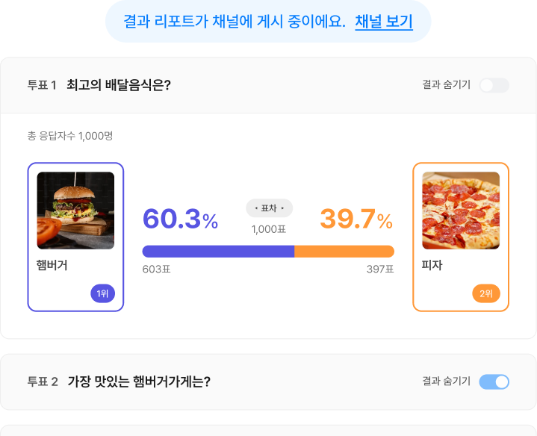
Task: Click the 603표 vote count
Action: click(157, 270)
